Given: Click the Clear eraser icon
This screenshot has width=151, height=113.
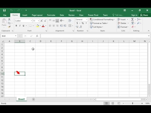Looking at the screenshot, I should [133, 27].
